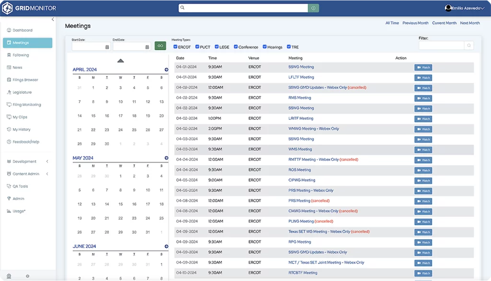Viewport: 491px width, 281px height.
Task: Click the green GO button
Action: 160,46
